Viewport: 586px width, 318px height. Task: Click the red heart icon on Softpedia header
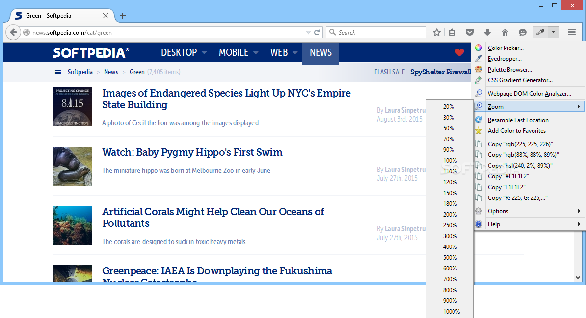pos(459,52)
